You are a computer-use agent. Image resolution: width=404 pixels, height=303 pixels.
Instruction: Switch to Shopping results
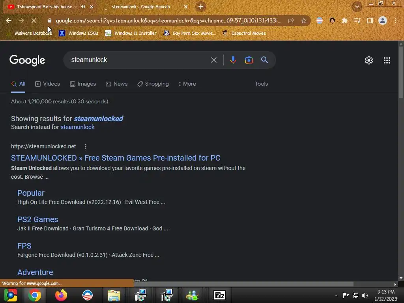point(153,84)
